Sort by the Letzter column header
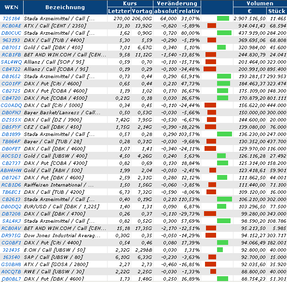 [x=119, y=11]
